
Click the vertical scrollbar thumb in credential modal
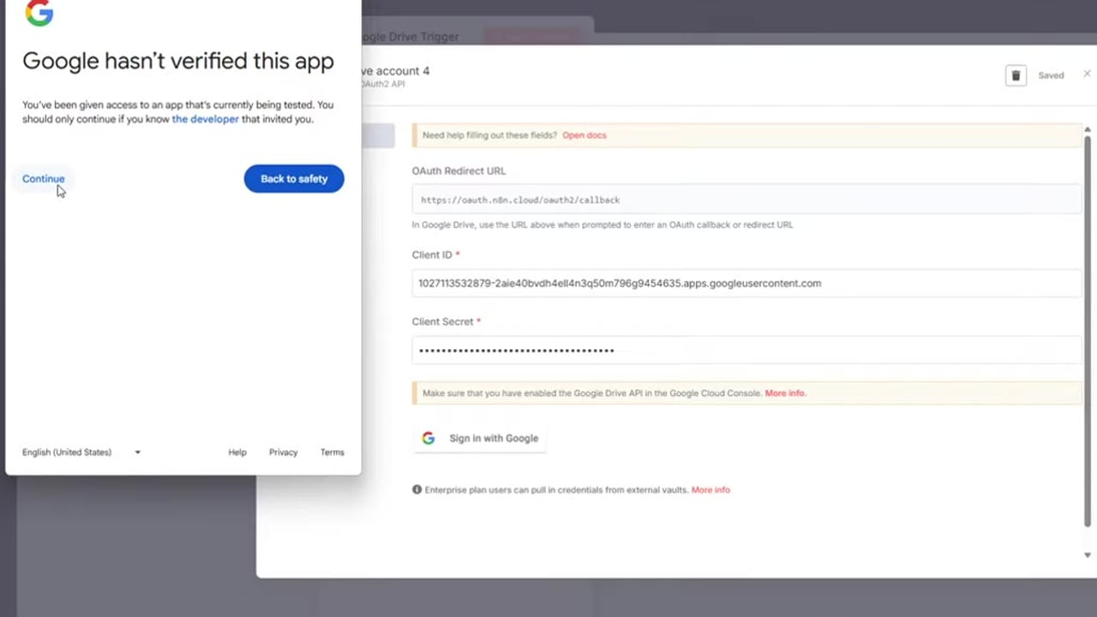pyautogui.click(x=1088, y=331)
